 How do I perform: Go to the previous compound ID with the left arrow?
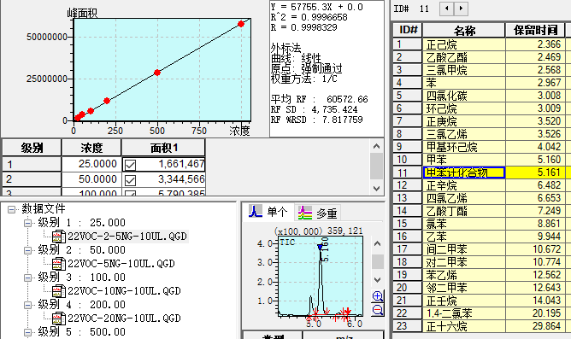click(x=447, y=9)
